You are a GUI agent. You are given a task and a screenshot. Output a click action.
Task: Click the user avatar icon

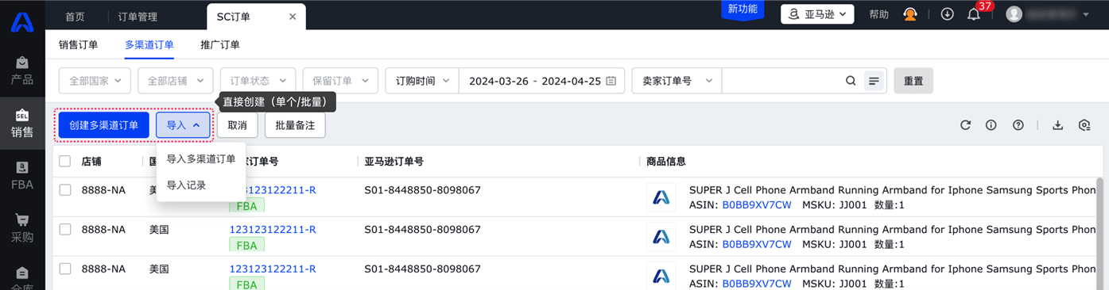(x=1014, y=14)
